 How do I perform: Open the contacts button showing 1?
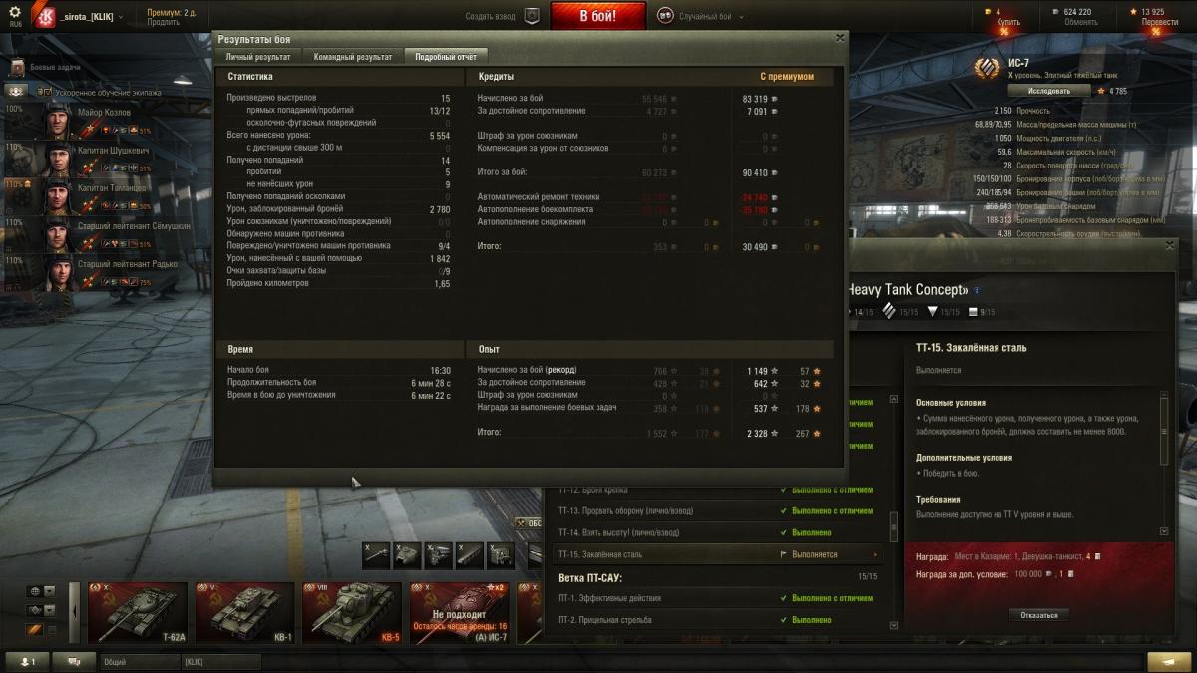(27, 661)
